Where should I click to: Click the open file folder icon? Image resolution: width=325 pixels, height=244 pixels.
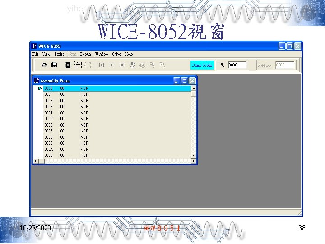click(44, 65)
